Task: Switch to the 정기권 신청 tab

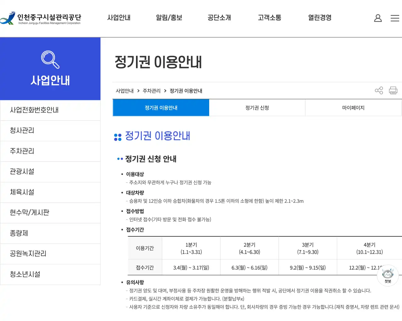Action: click(x=257, y=108)
